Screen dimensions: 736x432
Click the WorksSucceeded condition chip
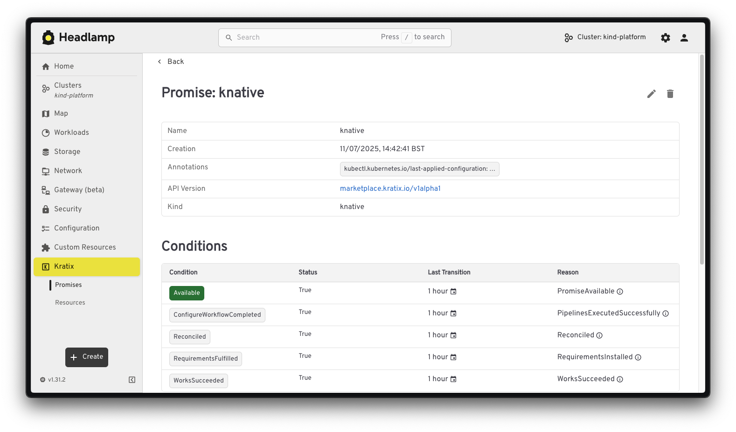click(199, 381)
